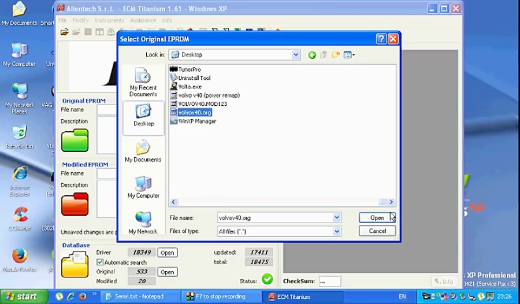Click the red Modified EPROM folder icon

(75, 204)
